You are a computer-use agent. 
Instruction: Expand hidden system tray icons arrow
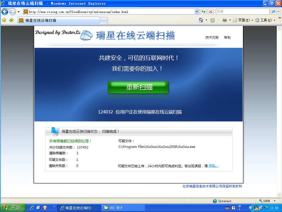click(251, 208)
